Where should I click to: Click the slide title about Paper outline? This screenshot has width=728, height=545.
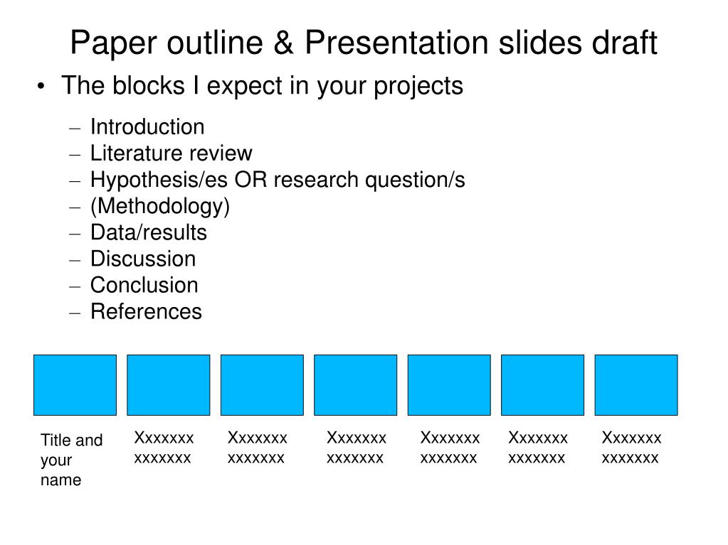pyautogui.click(x=364, y=43)
